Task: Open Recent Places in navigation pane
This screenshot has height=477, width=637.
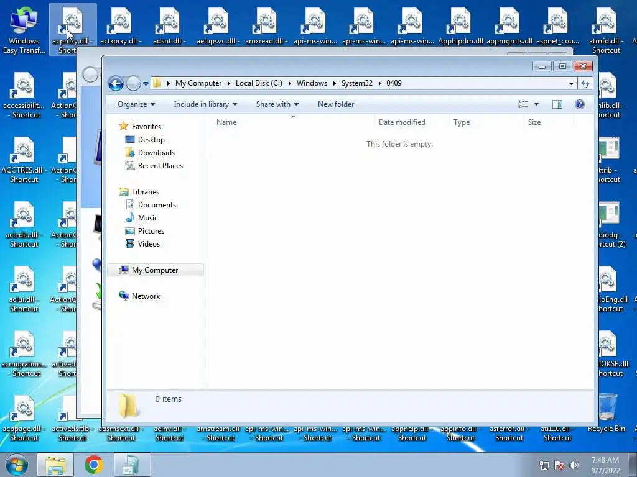Action: pyautogui.click(x=154, y=165)
